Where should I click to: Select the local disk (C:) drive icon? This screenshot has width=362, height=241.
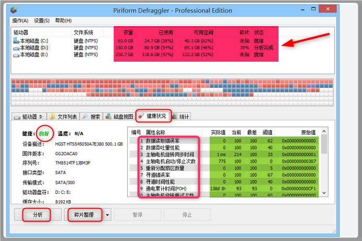17,40
